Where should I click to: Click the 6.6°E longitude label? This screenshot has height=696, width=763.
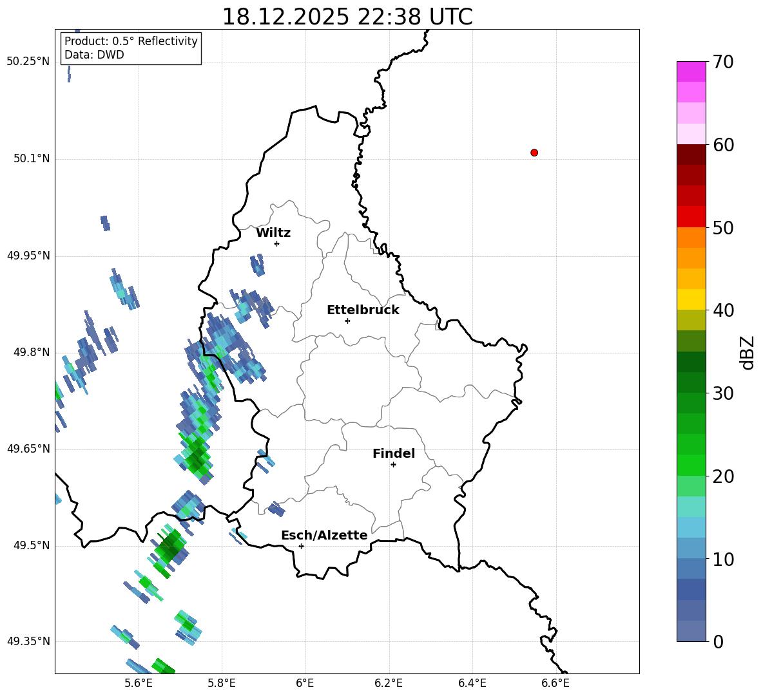click(x=555, y=683)
